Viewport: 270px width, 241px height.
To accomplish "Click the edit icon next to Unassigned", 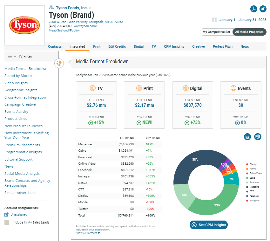I will coord(6,215).
